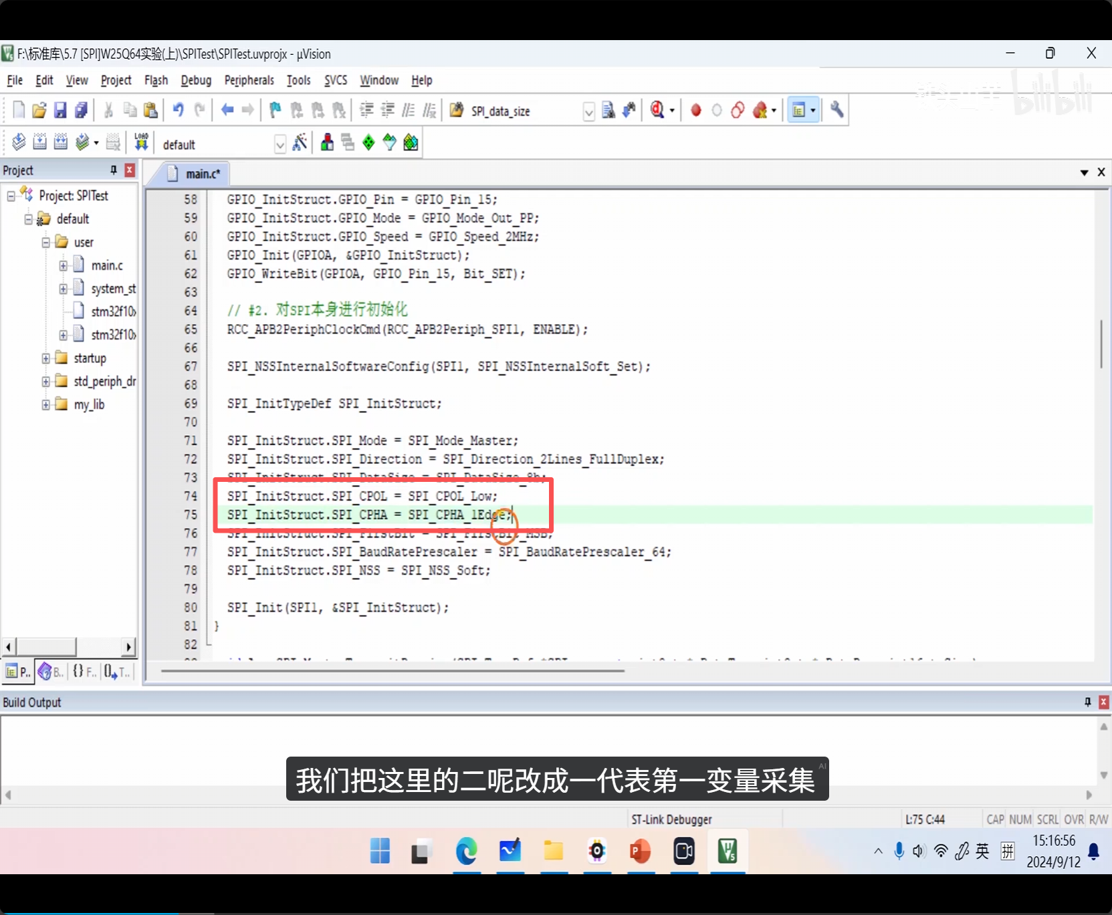The image size is (1112, 915).
Task: Open the Project menu
Action: 116,80
